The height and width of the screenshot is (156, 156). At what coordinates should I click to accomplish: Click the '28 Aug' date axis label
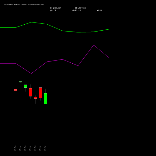tap(45, 148)
